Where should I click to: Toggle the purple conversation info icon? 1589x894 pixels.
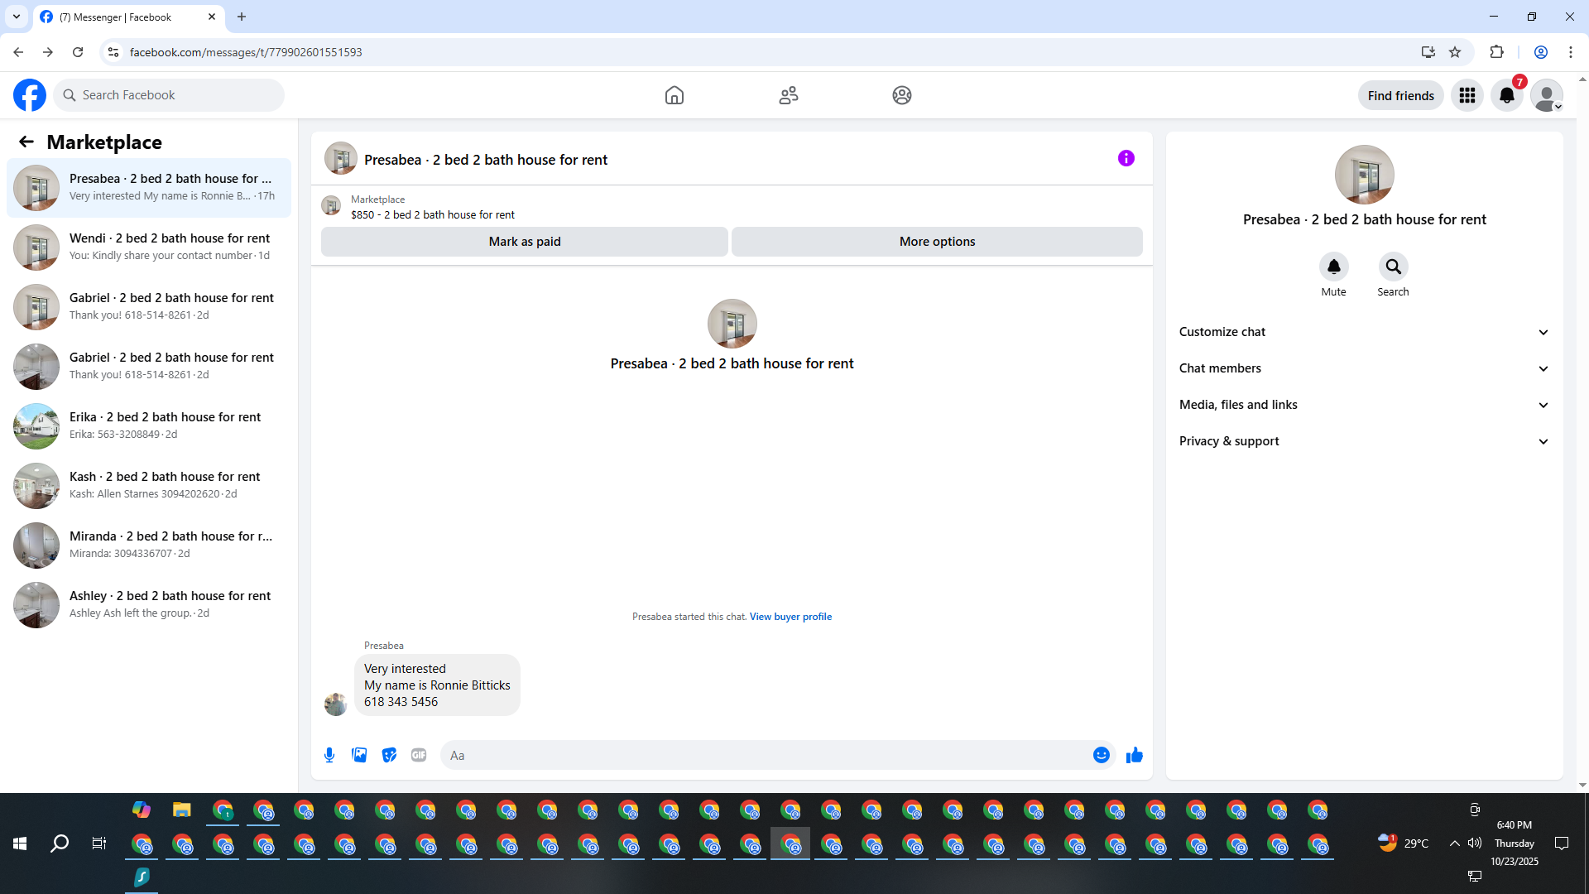pos(1126,158)
